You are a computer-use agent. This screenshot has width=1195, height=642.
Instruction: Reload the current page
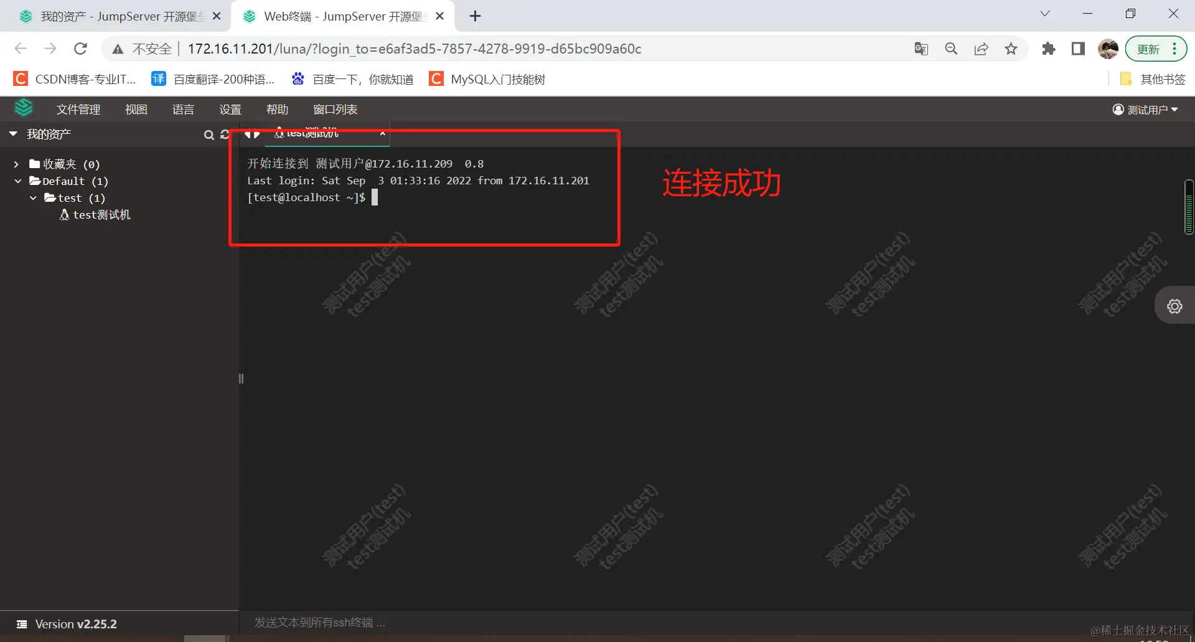point(80,49)
